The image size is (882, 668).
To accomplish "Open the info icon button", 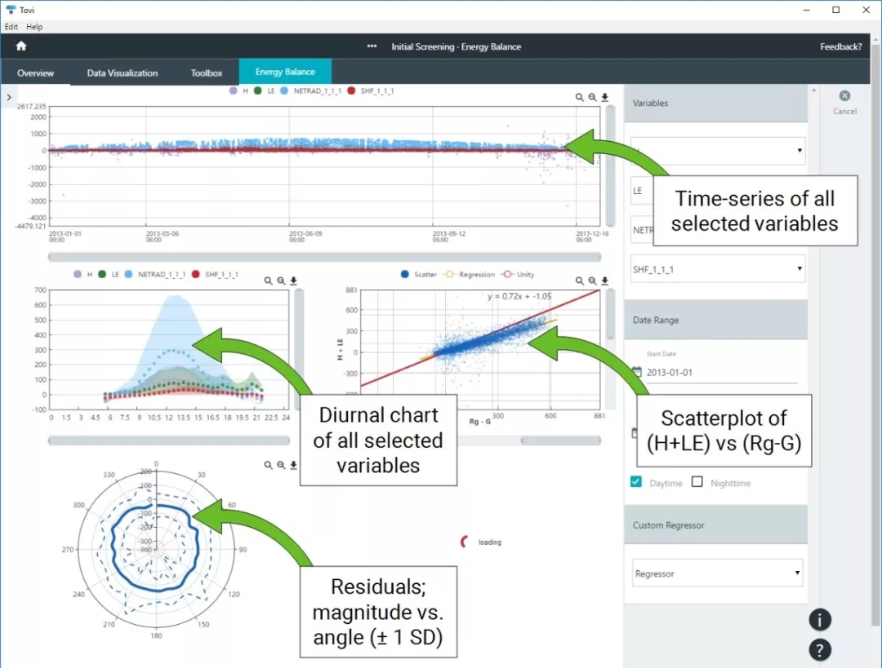I will tap(819, 619).
